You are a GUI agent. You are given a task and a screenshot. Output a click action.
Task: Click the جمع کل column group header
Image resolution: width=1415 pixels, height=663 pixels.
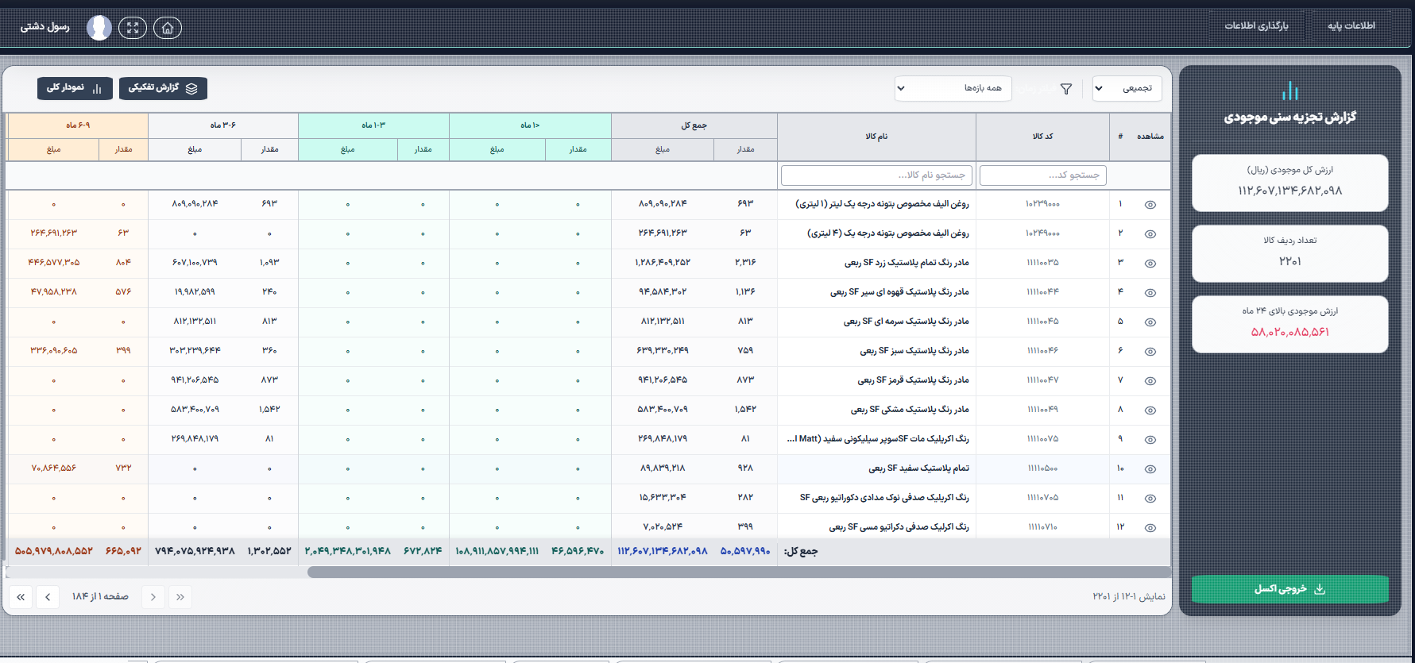point(694,125)
